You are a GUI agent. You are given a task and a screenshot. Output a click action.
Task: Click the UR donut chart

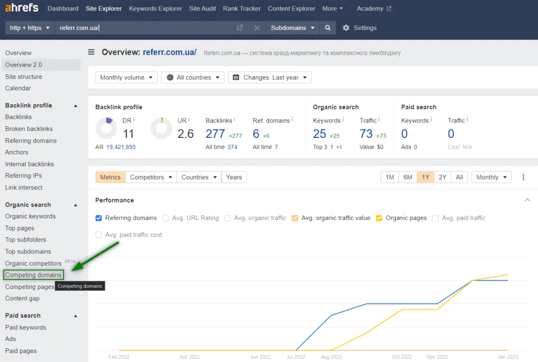(161, 128)
